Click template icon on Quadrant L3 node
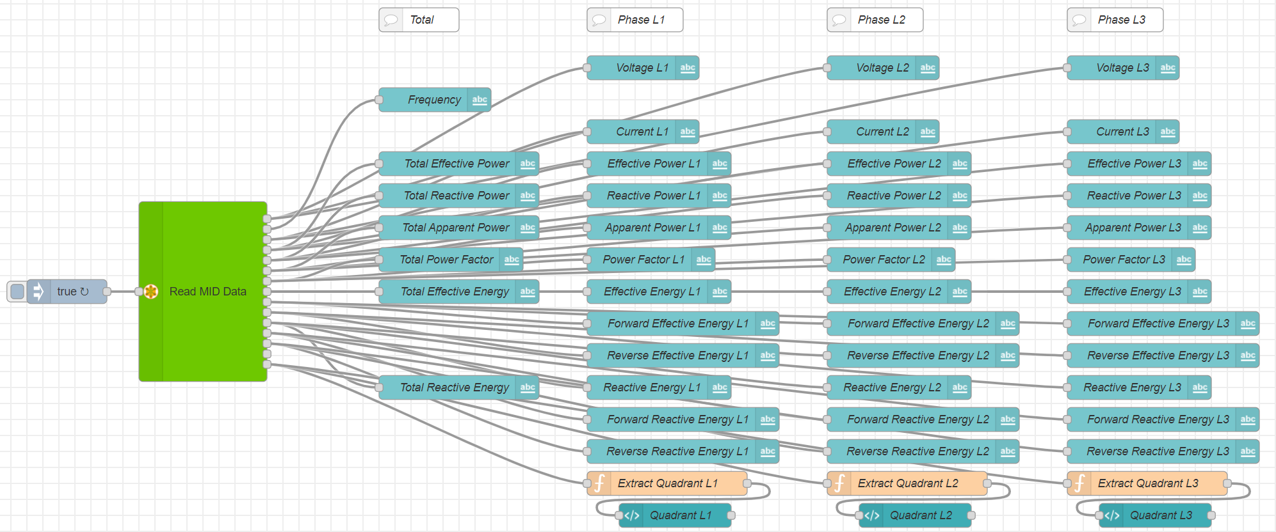This screenshot has width=1276, height=532. 1112,515
